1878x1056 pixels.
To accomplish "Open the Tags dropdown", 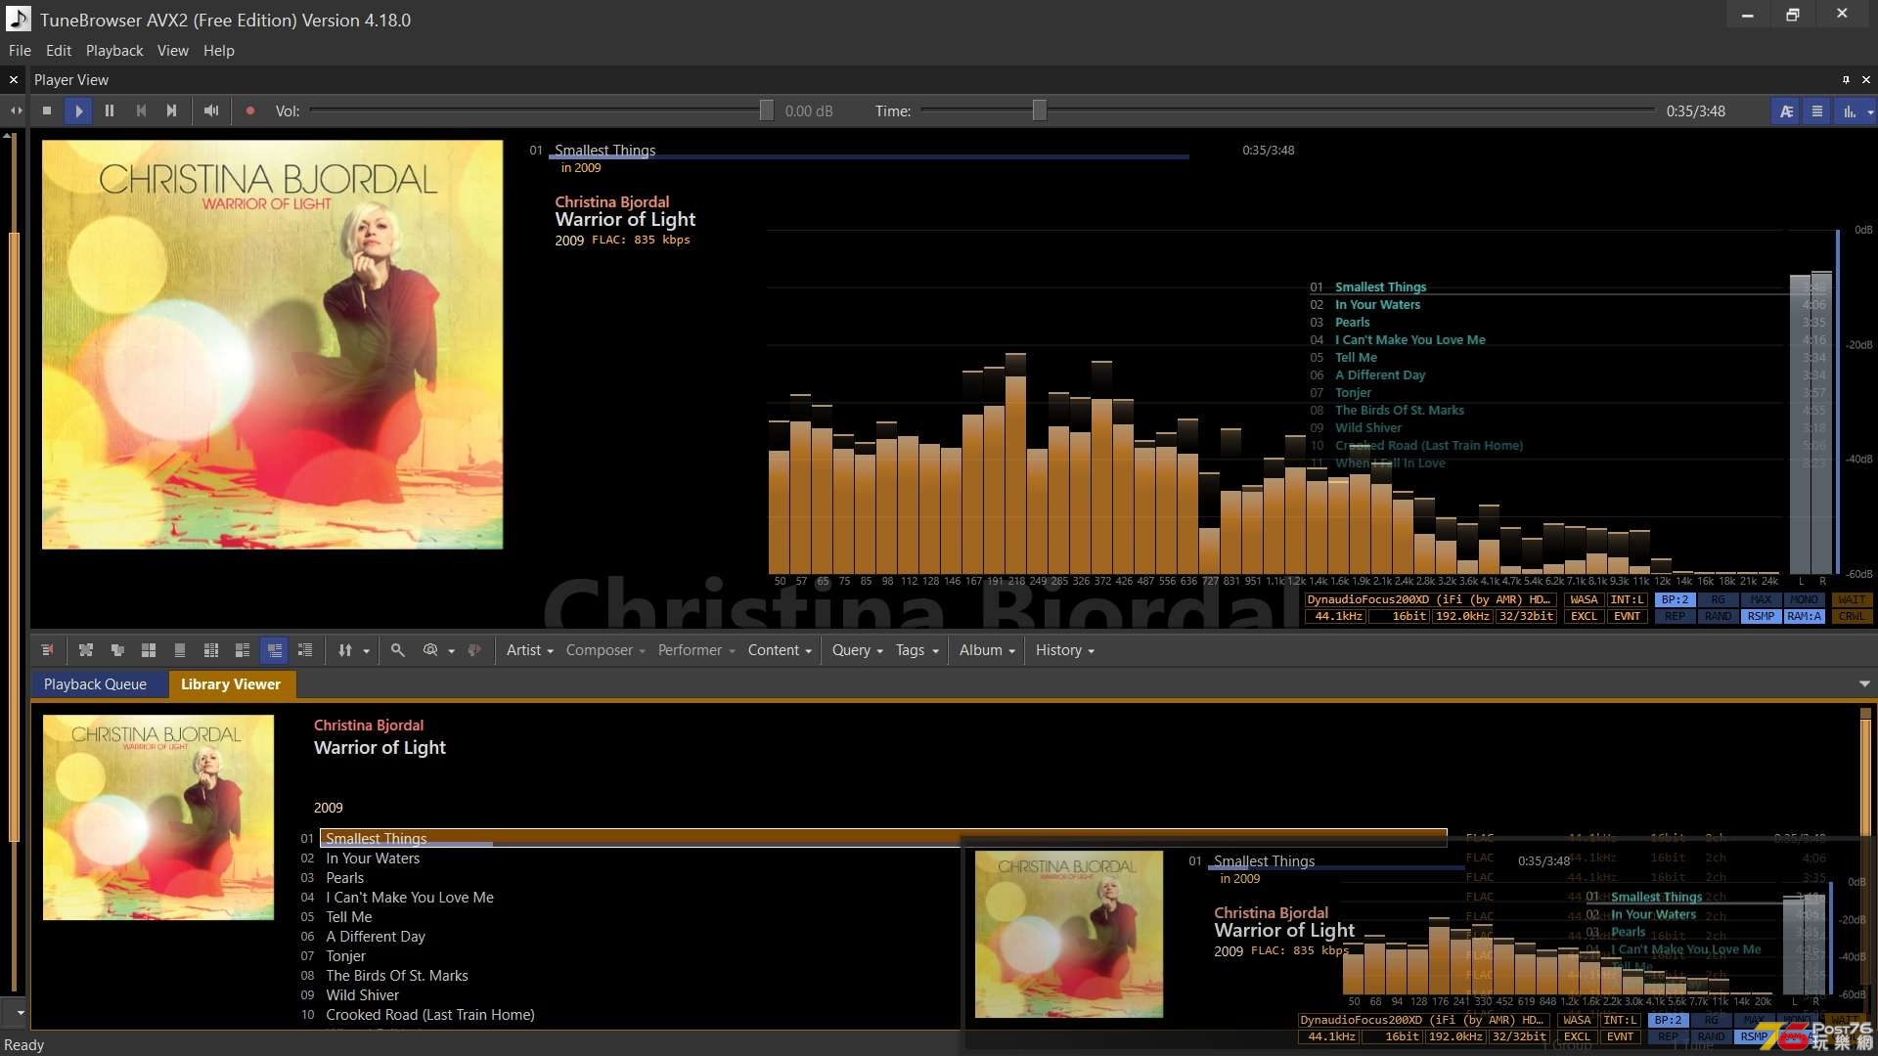I will click(917, 650).
